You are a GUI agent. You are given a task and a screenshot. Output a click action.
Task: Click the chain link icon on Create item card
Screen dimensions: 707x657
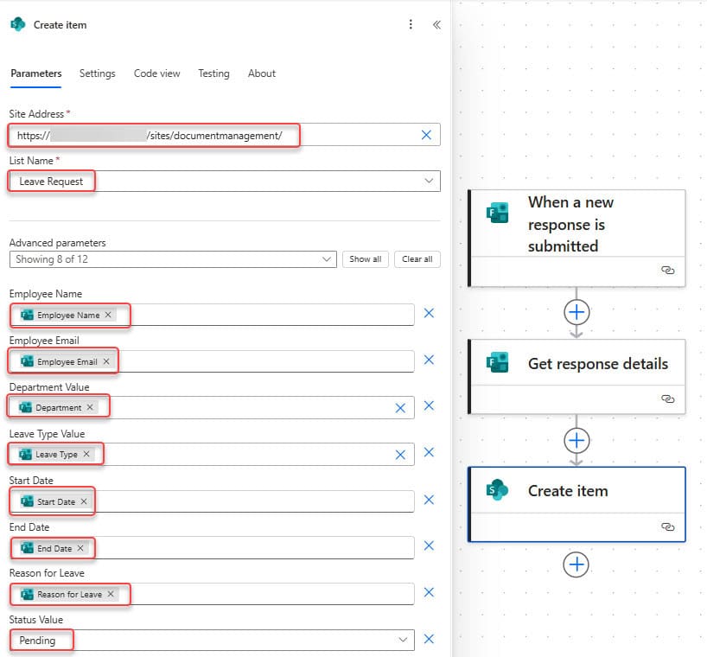click(667, 526)
